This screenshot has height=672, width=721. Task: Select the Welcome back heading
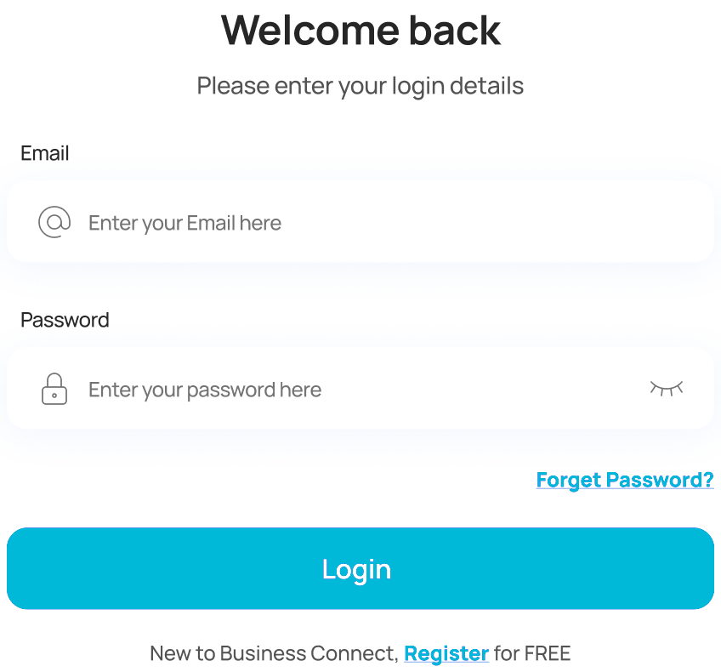(360, 31)
